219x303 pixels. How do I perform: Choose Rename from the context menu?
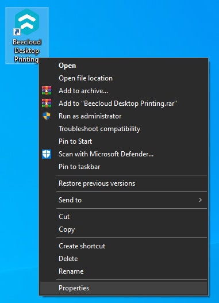[x=124, y=271]
